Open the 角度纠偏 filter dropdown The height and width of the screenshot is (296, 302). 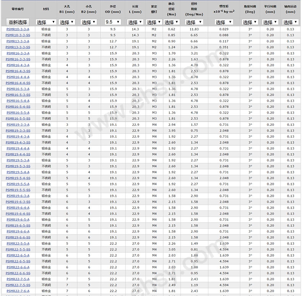250,22
